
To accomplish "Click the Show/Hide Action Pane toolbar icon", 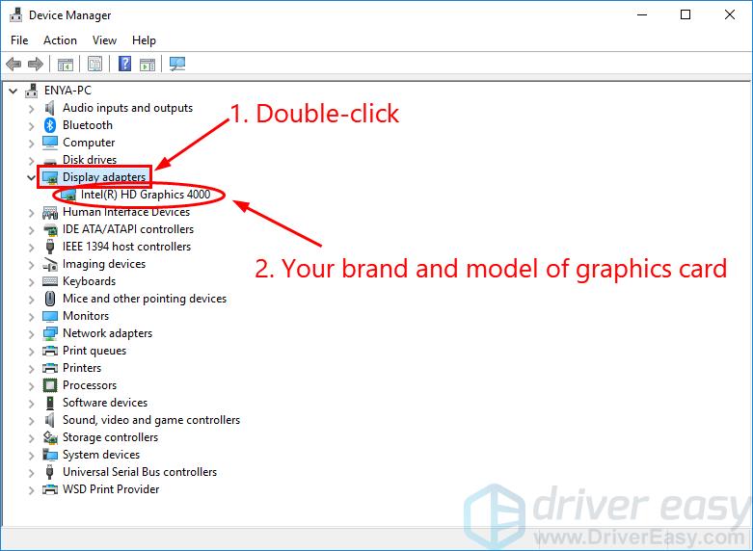I will (x=148, y=64).
